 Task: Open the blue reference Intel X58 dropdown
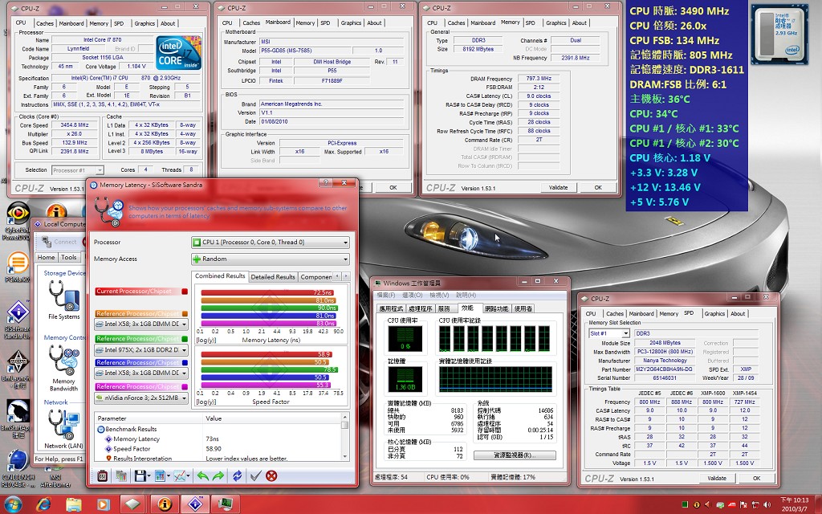(141, 373)
